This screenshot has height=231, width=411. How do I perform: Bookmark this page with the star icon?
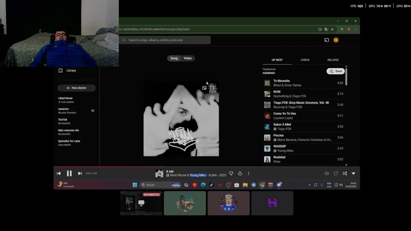(332, 29)
